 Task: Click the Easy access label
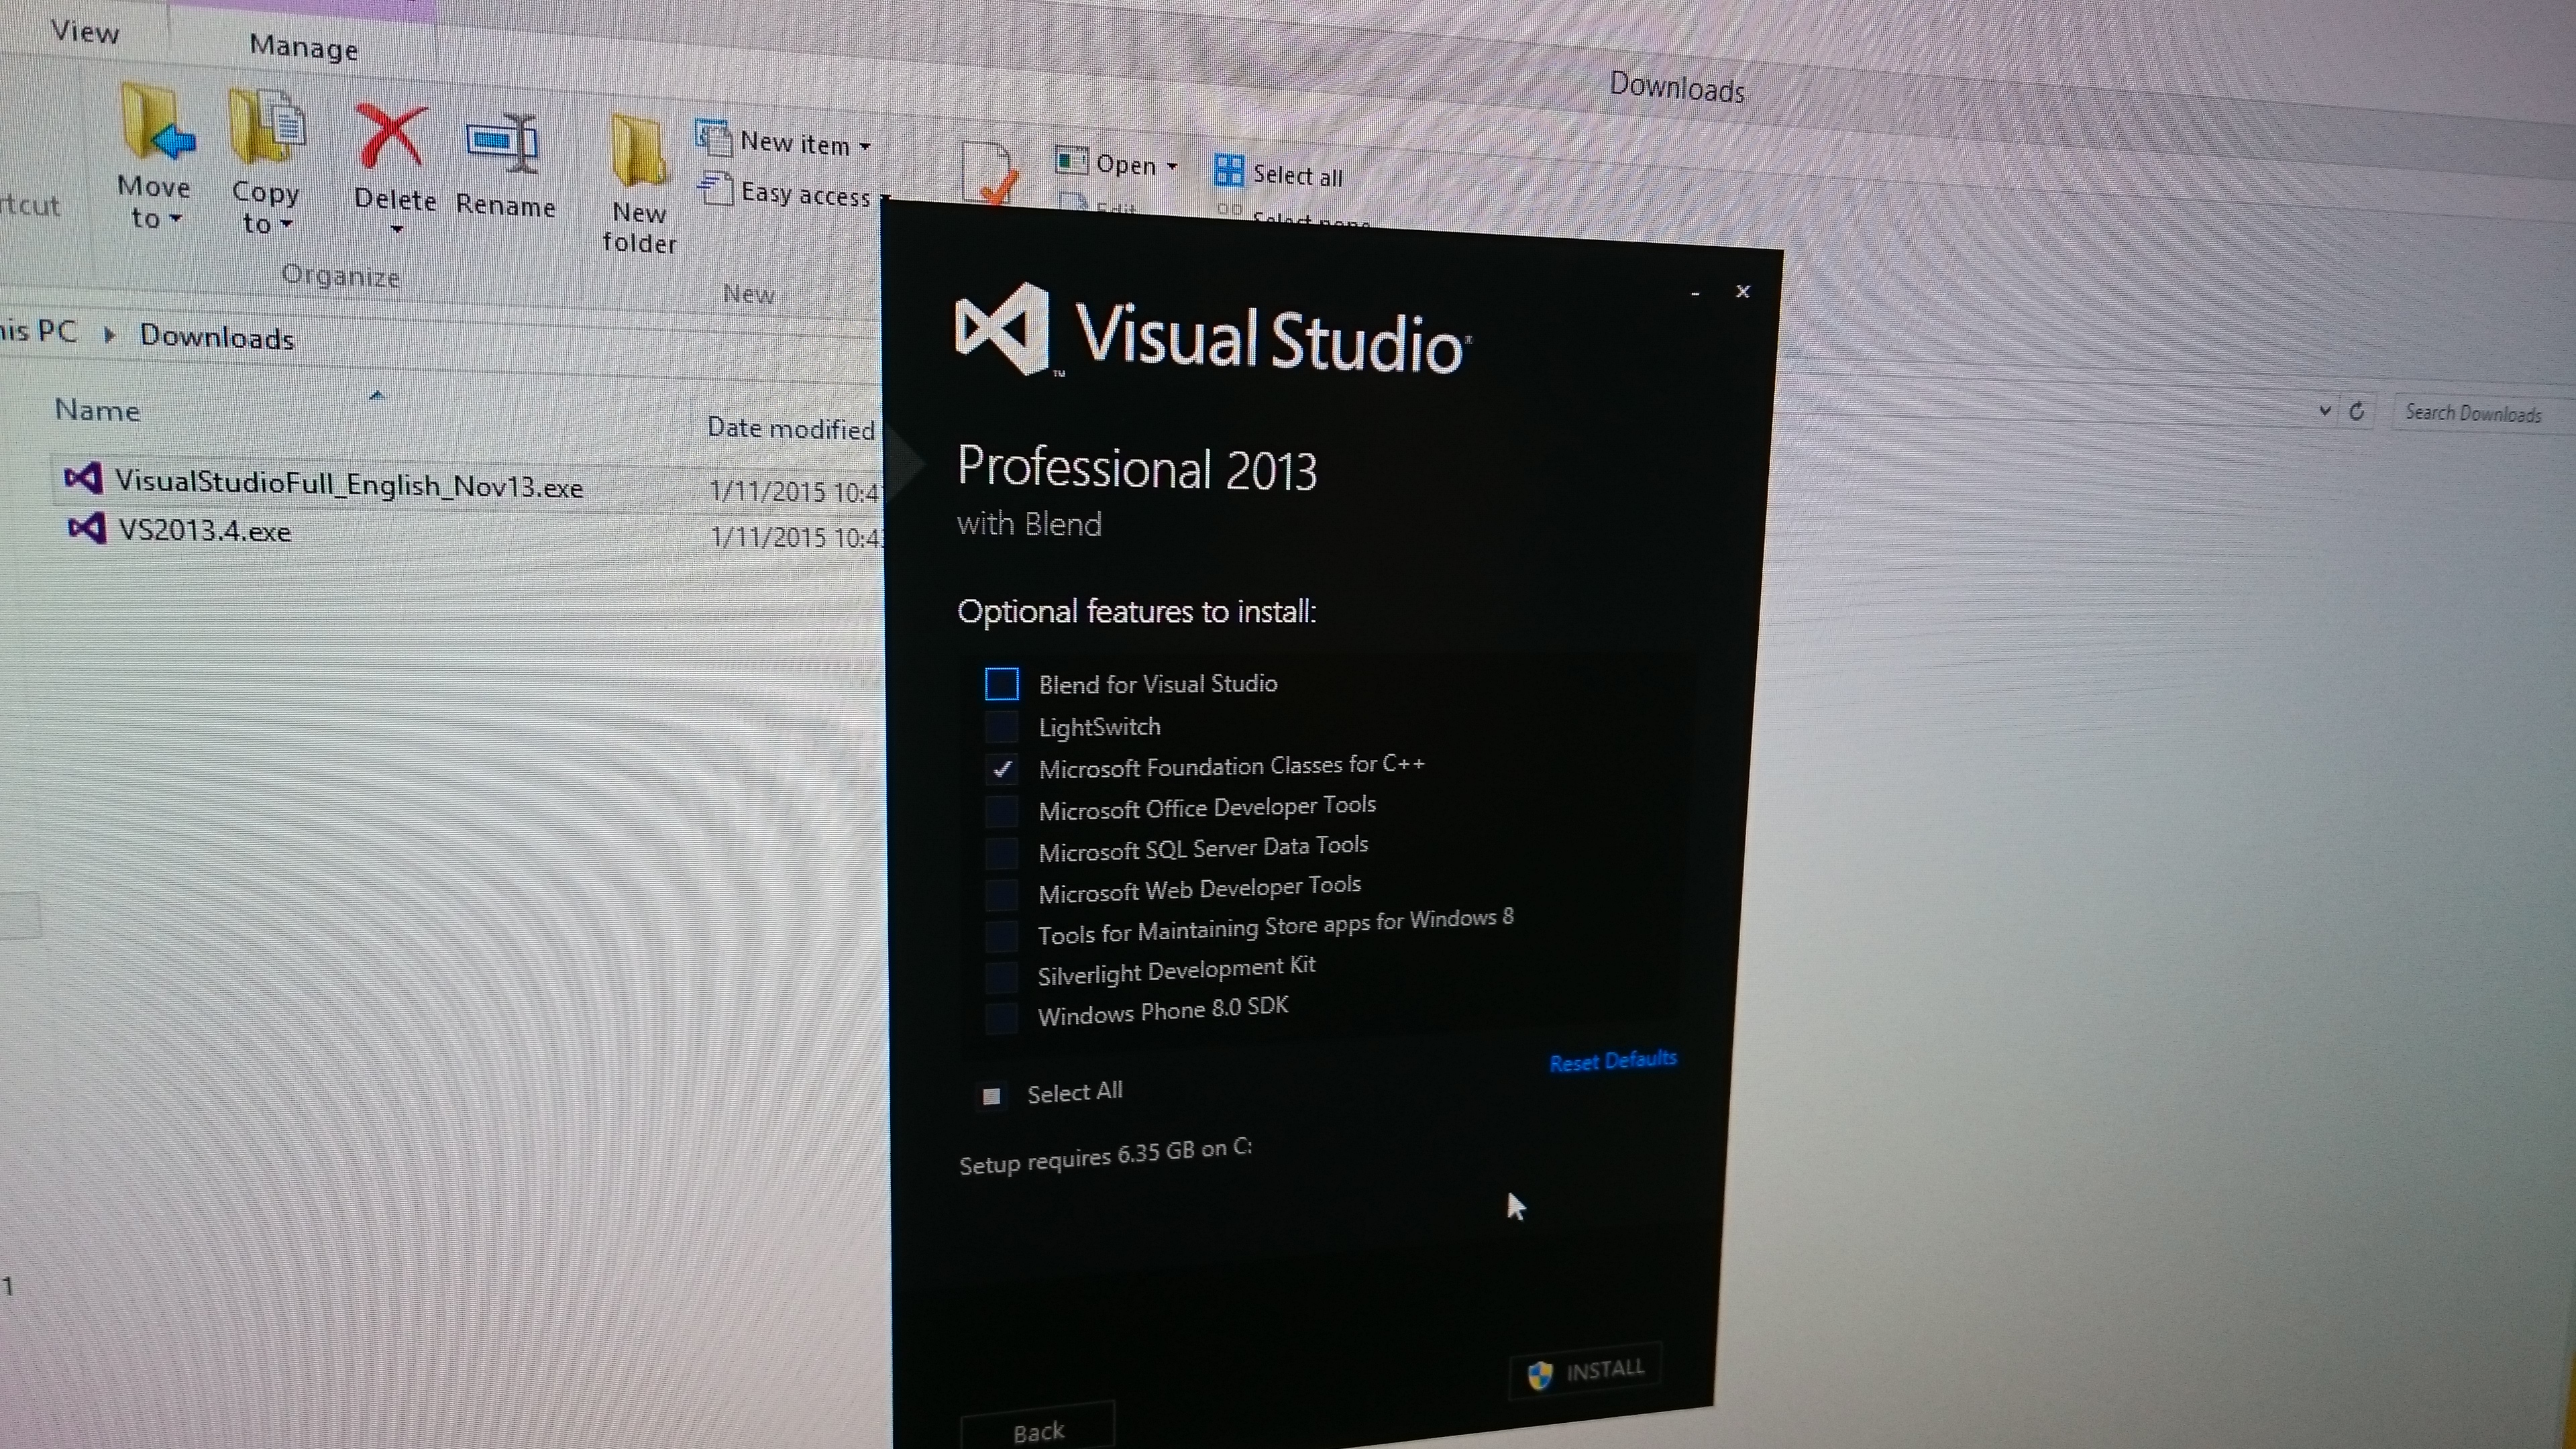(x=805, y=193)
